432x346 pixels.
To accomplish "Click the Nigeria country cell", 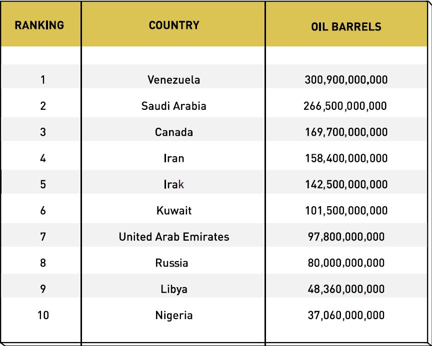I will click(174, 315).
